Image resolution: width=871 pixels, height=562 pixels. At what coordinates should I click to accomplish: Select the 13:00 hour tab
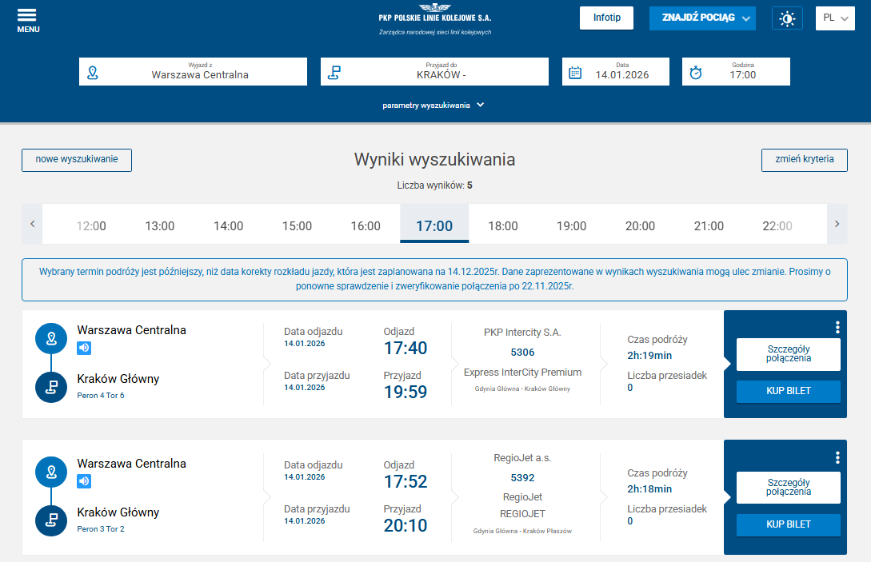tap(160, 225)
